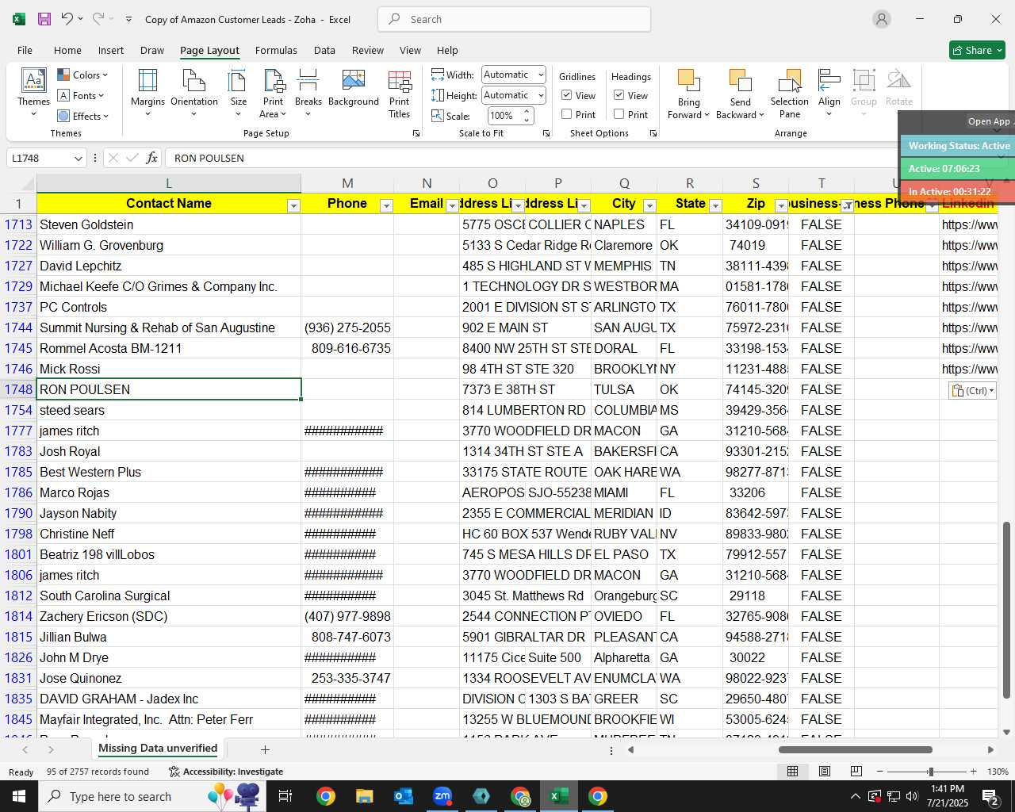Click the Share button
This screenshot has height=812, width=1015.
(977, 50)
